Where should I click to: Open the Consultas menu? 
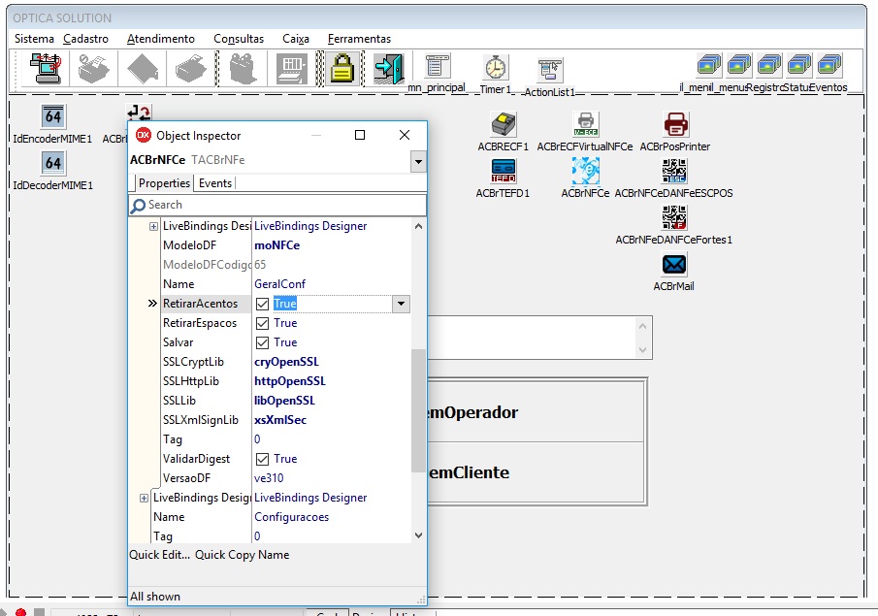coord(239,39)
